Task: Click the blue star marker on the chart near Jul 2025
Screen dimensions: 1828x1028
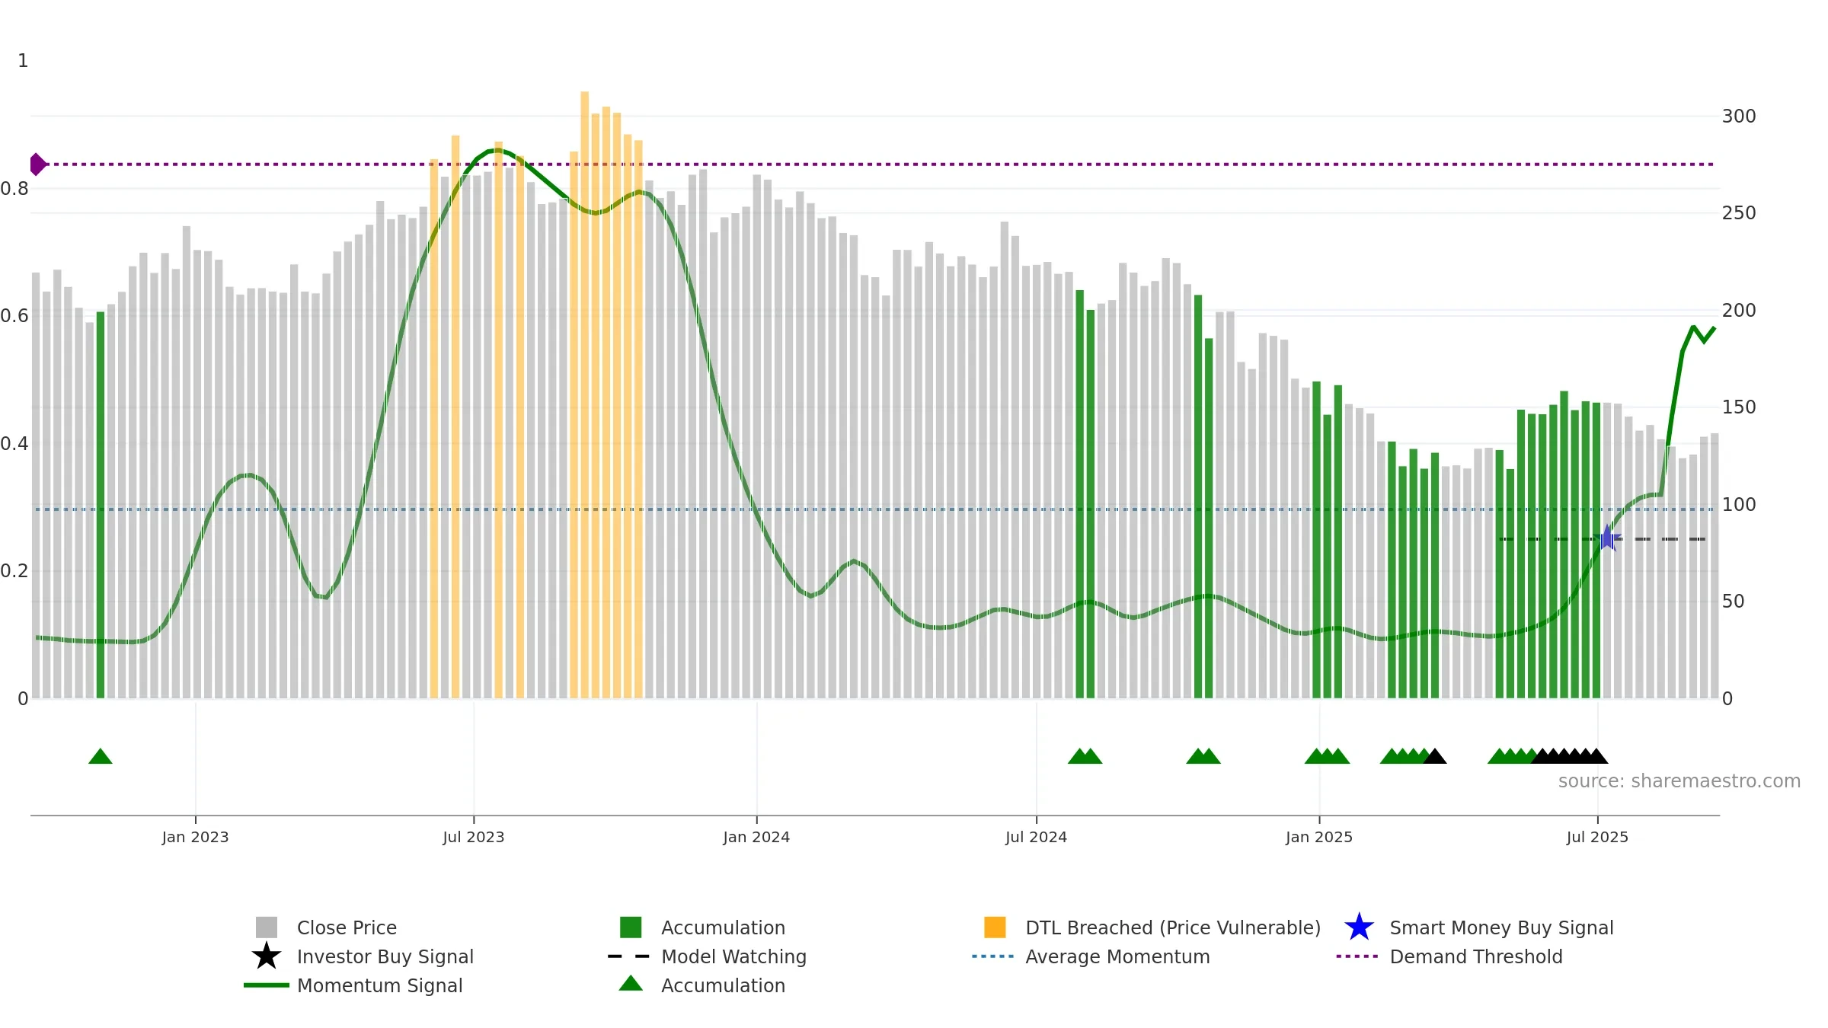Action: pyautogui.click(x=1607, y=538)
